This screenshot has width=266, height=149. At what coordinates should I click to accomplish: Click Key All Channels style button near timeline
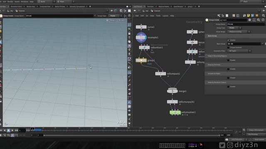click(256, 130)
